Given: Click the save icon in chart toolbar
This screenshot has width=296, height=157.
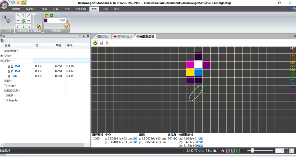Looking at the screenshot, I should tap(101, 43).
